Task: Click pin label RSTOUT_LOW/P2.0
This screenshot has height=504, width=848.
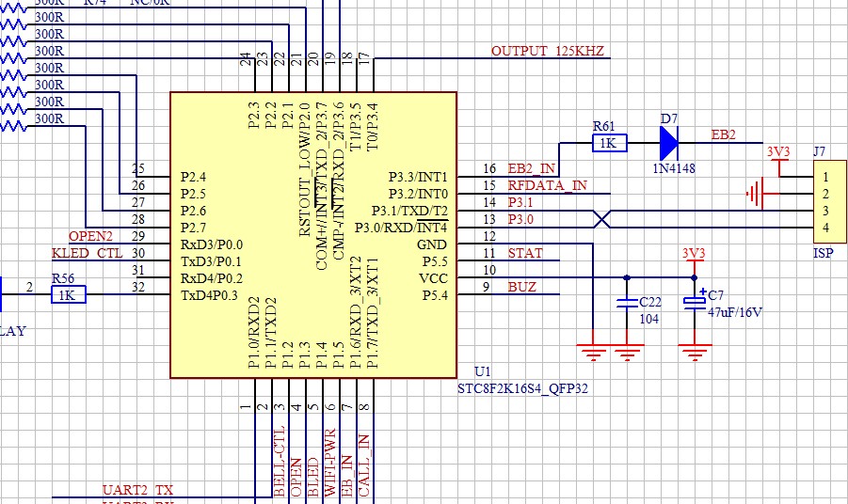Action: 305,169
